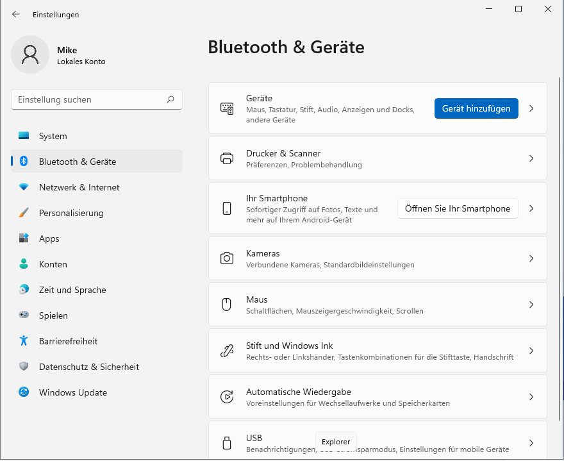Click the Datenschutz & Sicherheit shield icon
564x461 pixels.
pos(24,367)
